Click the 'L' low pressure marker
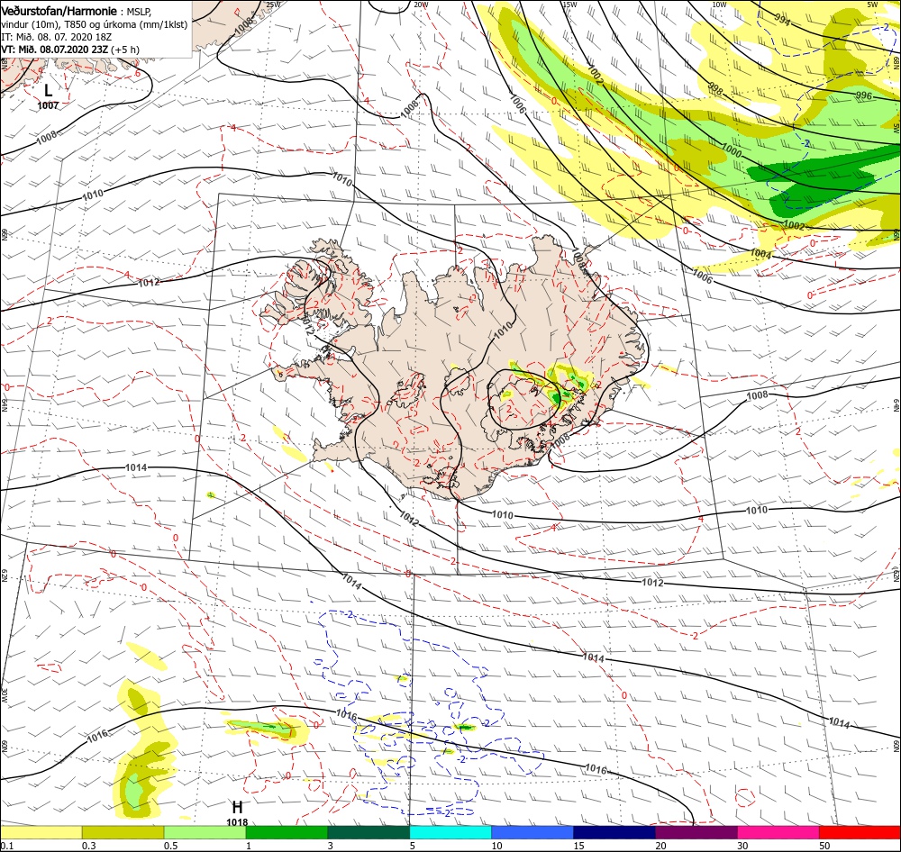This screenshot has height=852, width=901. point(49,90)
